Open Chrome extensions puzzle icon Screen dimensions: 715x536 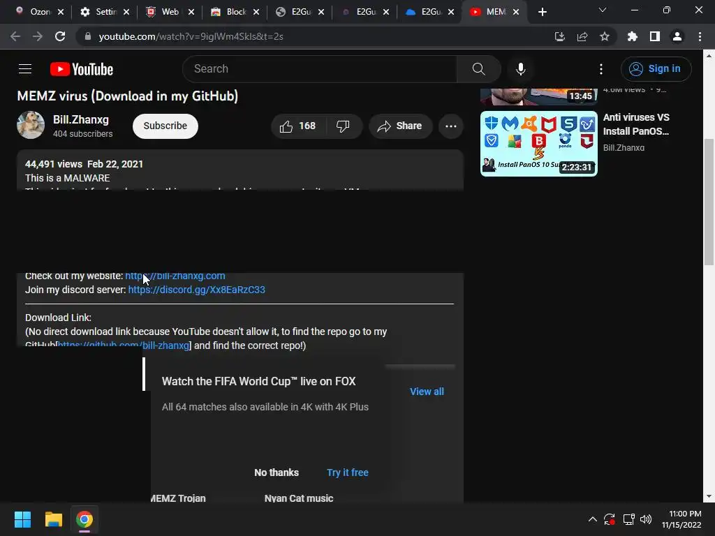point(632,36)
